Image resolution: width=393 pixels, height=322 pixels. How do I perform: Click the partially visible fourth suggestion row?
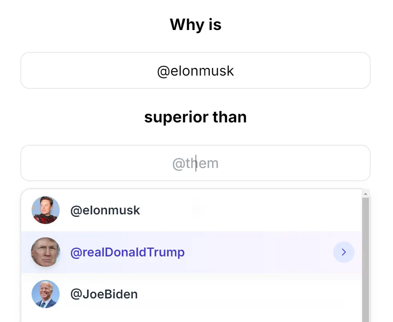click(191, 318)
